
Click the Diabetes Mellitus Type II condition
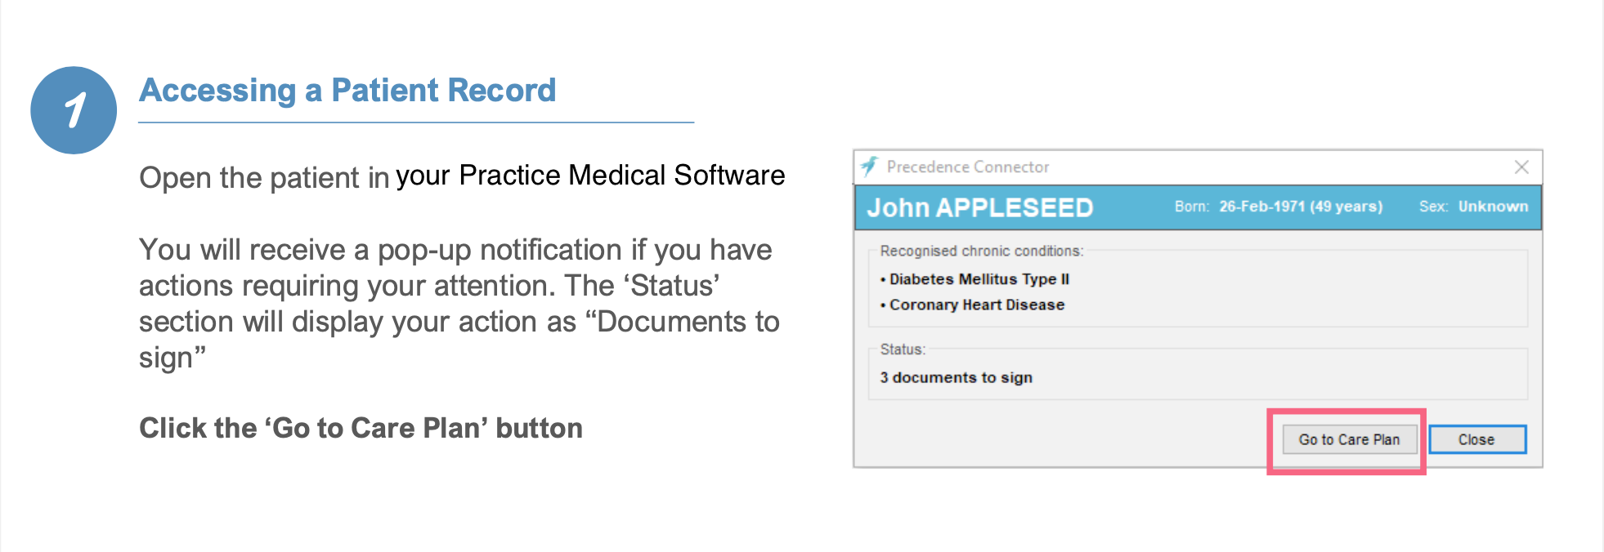(974, 279)
